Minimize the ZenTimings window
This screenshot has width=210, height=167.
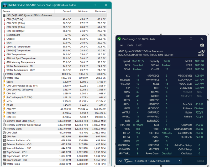click(180, 39)
